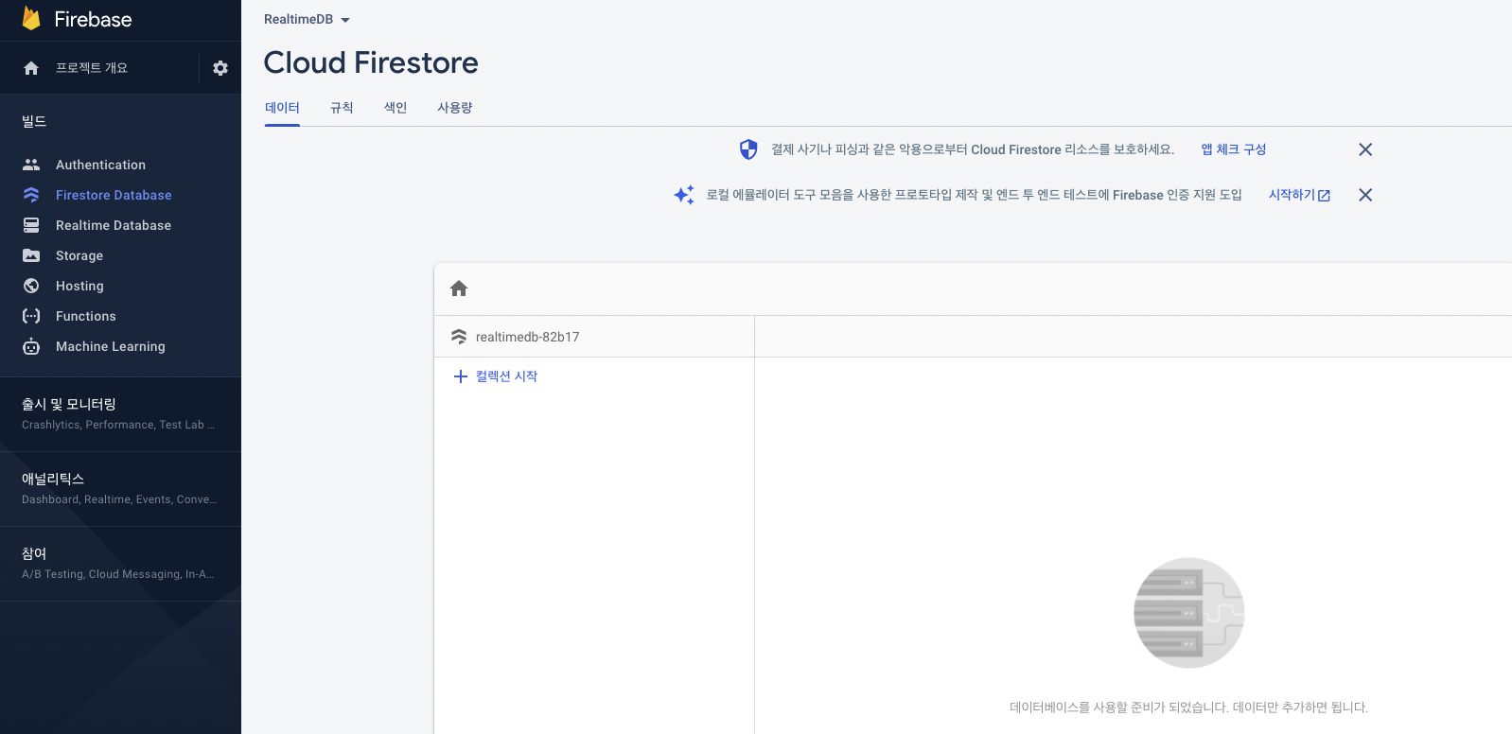The image size is (1512, 734).
Task: Click the 'Dashboard, Realtime, Events' subtitle
Action: click(x=119, y=499)
